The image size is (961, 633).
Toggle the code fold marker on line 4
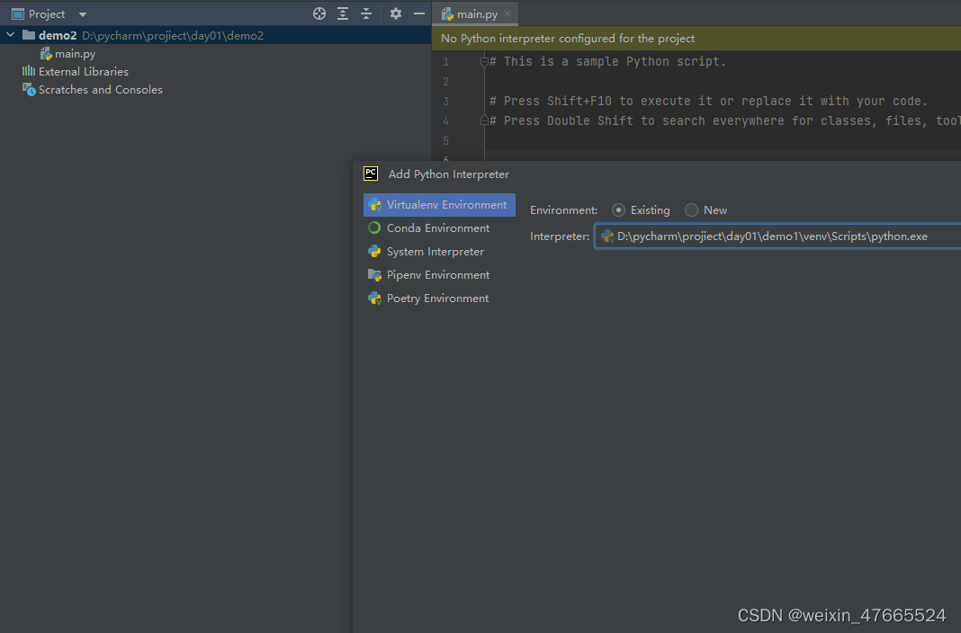pos(484,120)
